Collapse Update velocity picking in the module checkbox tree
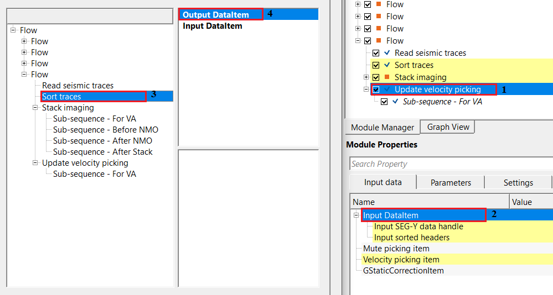The width and height of the screenshot is (553, 295). [x=366, y=89]
